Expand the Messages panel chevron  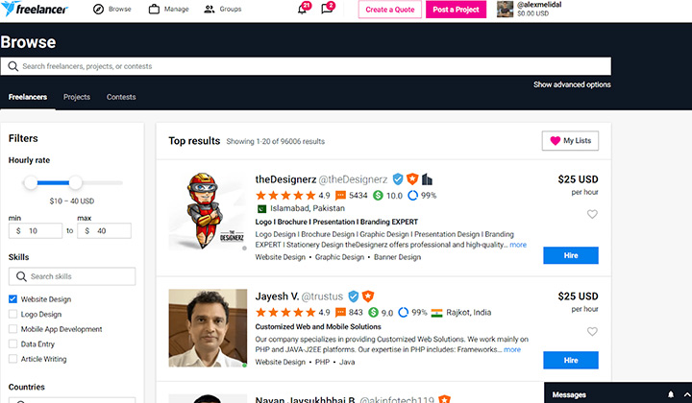click(686, 394)
